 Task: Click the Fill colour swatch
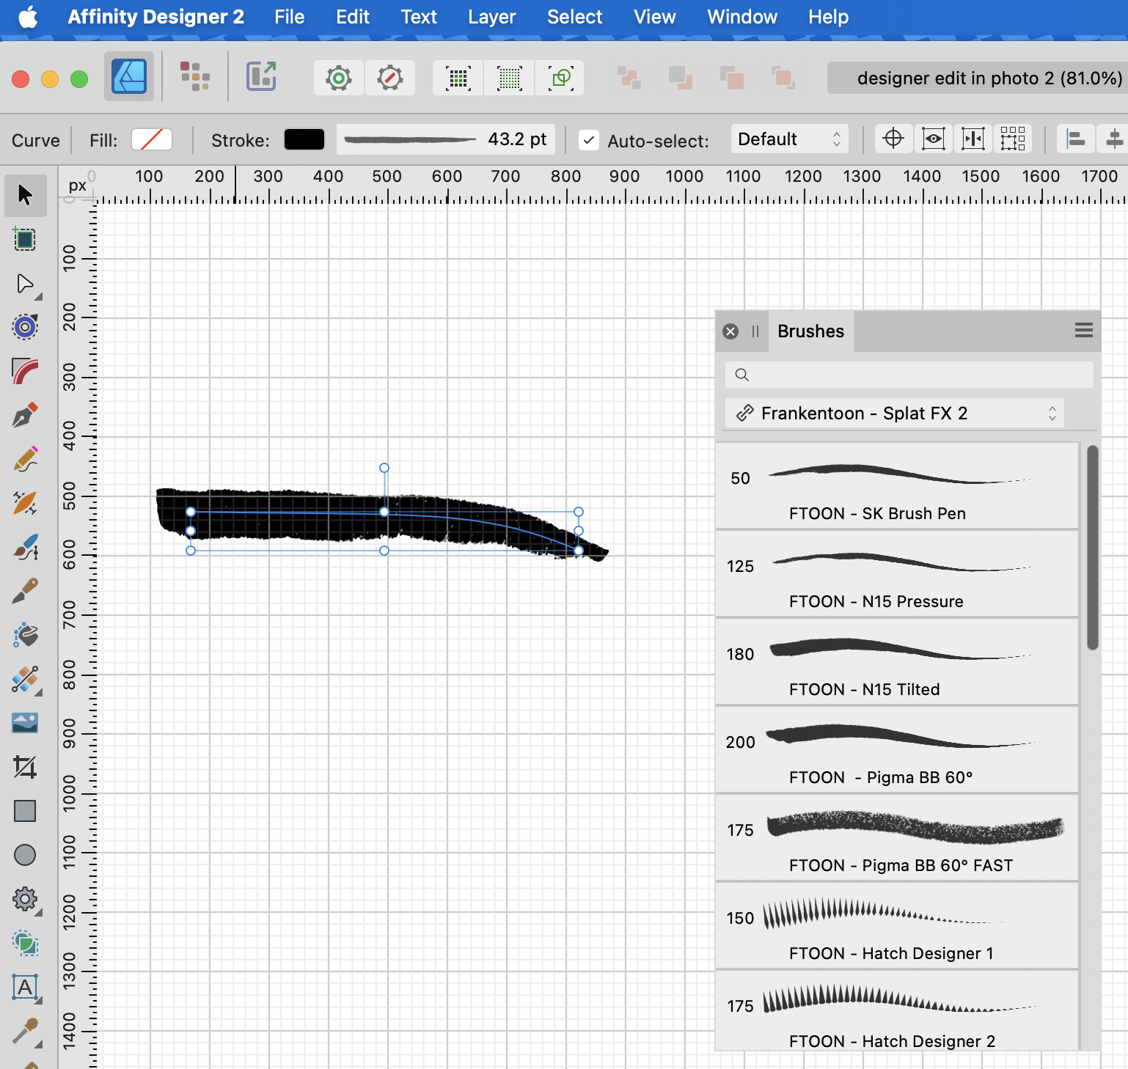[152, 139]
